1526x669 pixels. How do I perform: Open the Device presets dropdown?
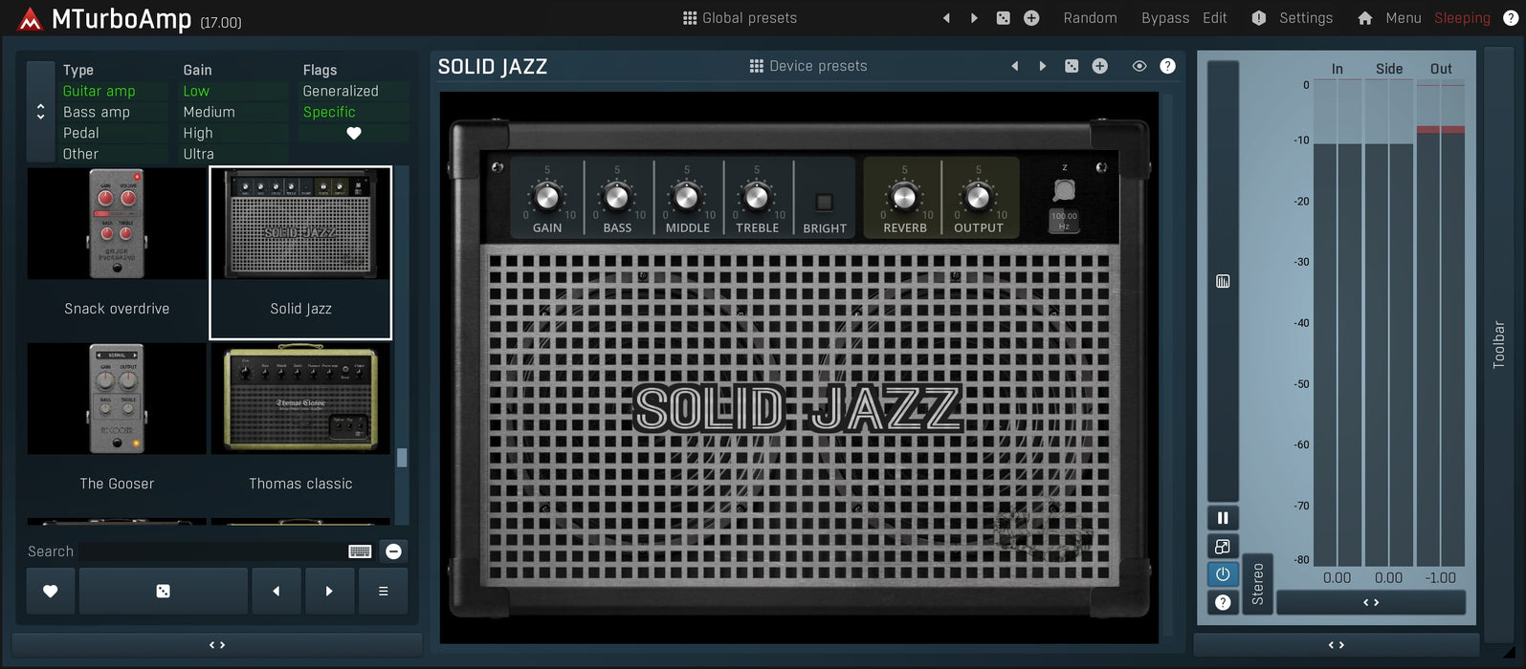pos(808,66)
